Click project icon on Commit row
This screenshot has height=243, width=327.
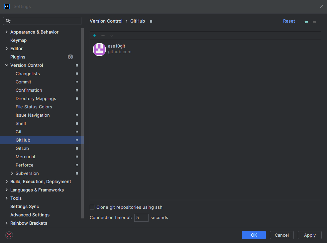77,82
